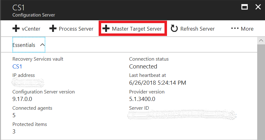This screenshot has height=140, width=265.
Task: Click the Last heartbeat timestamp value
Action: coord(158,83)
